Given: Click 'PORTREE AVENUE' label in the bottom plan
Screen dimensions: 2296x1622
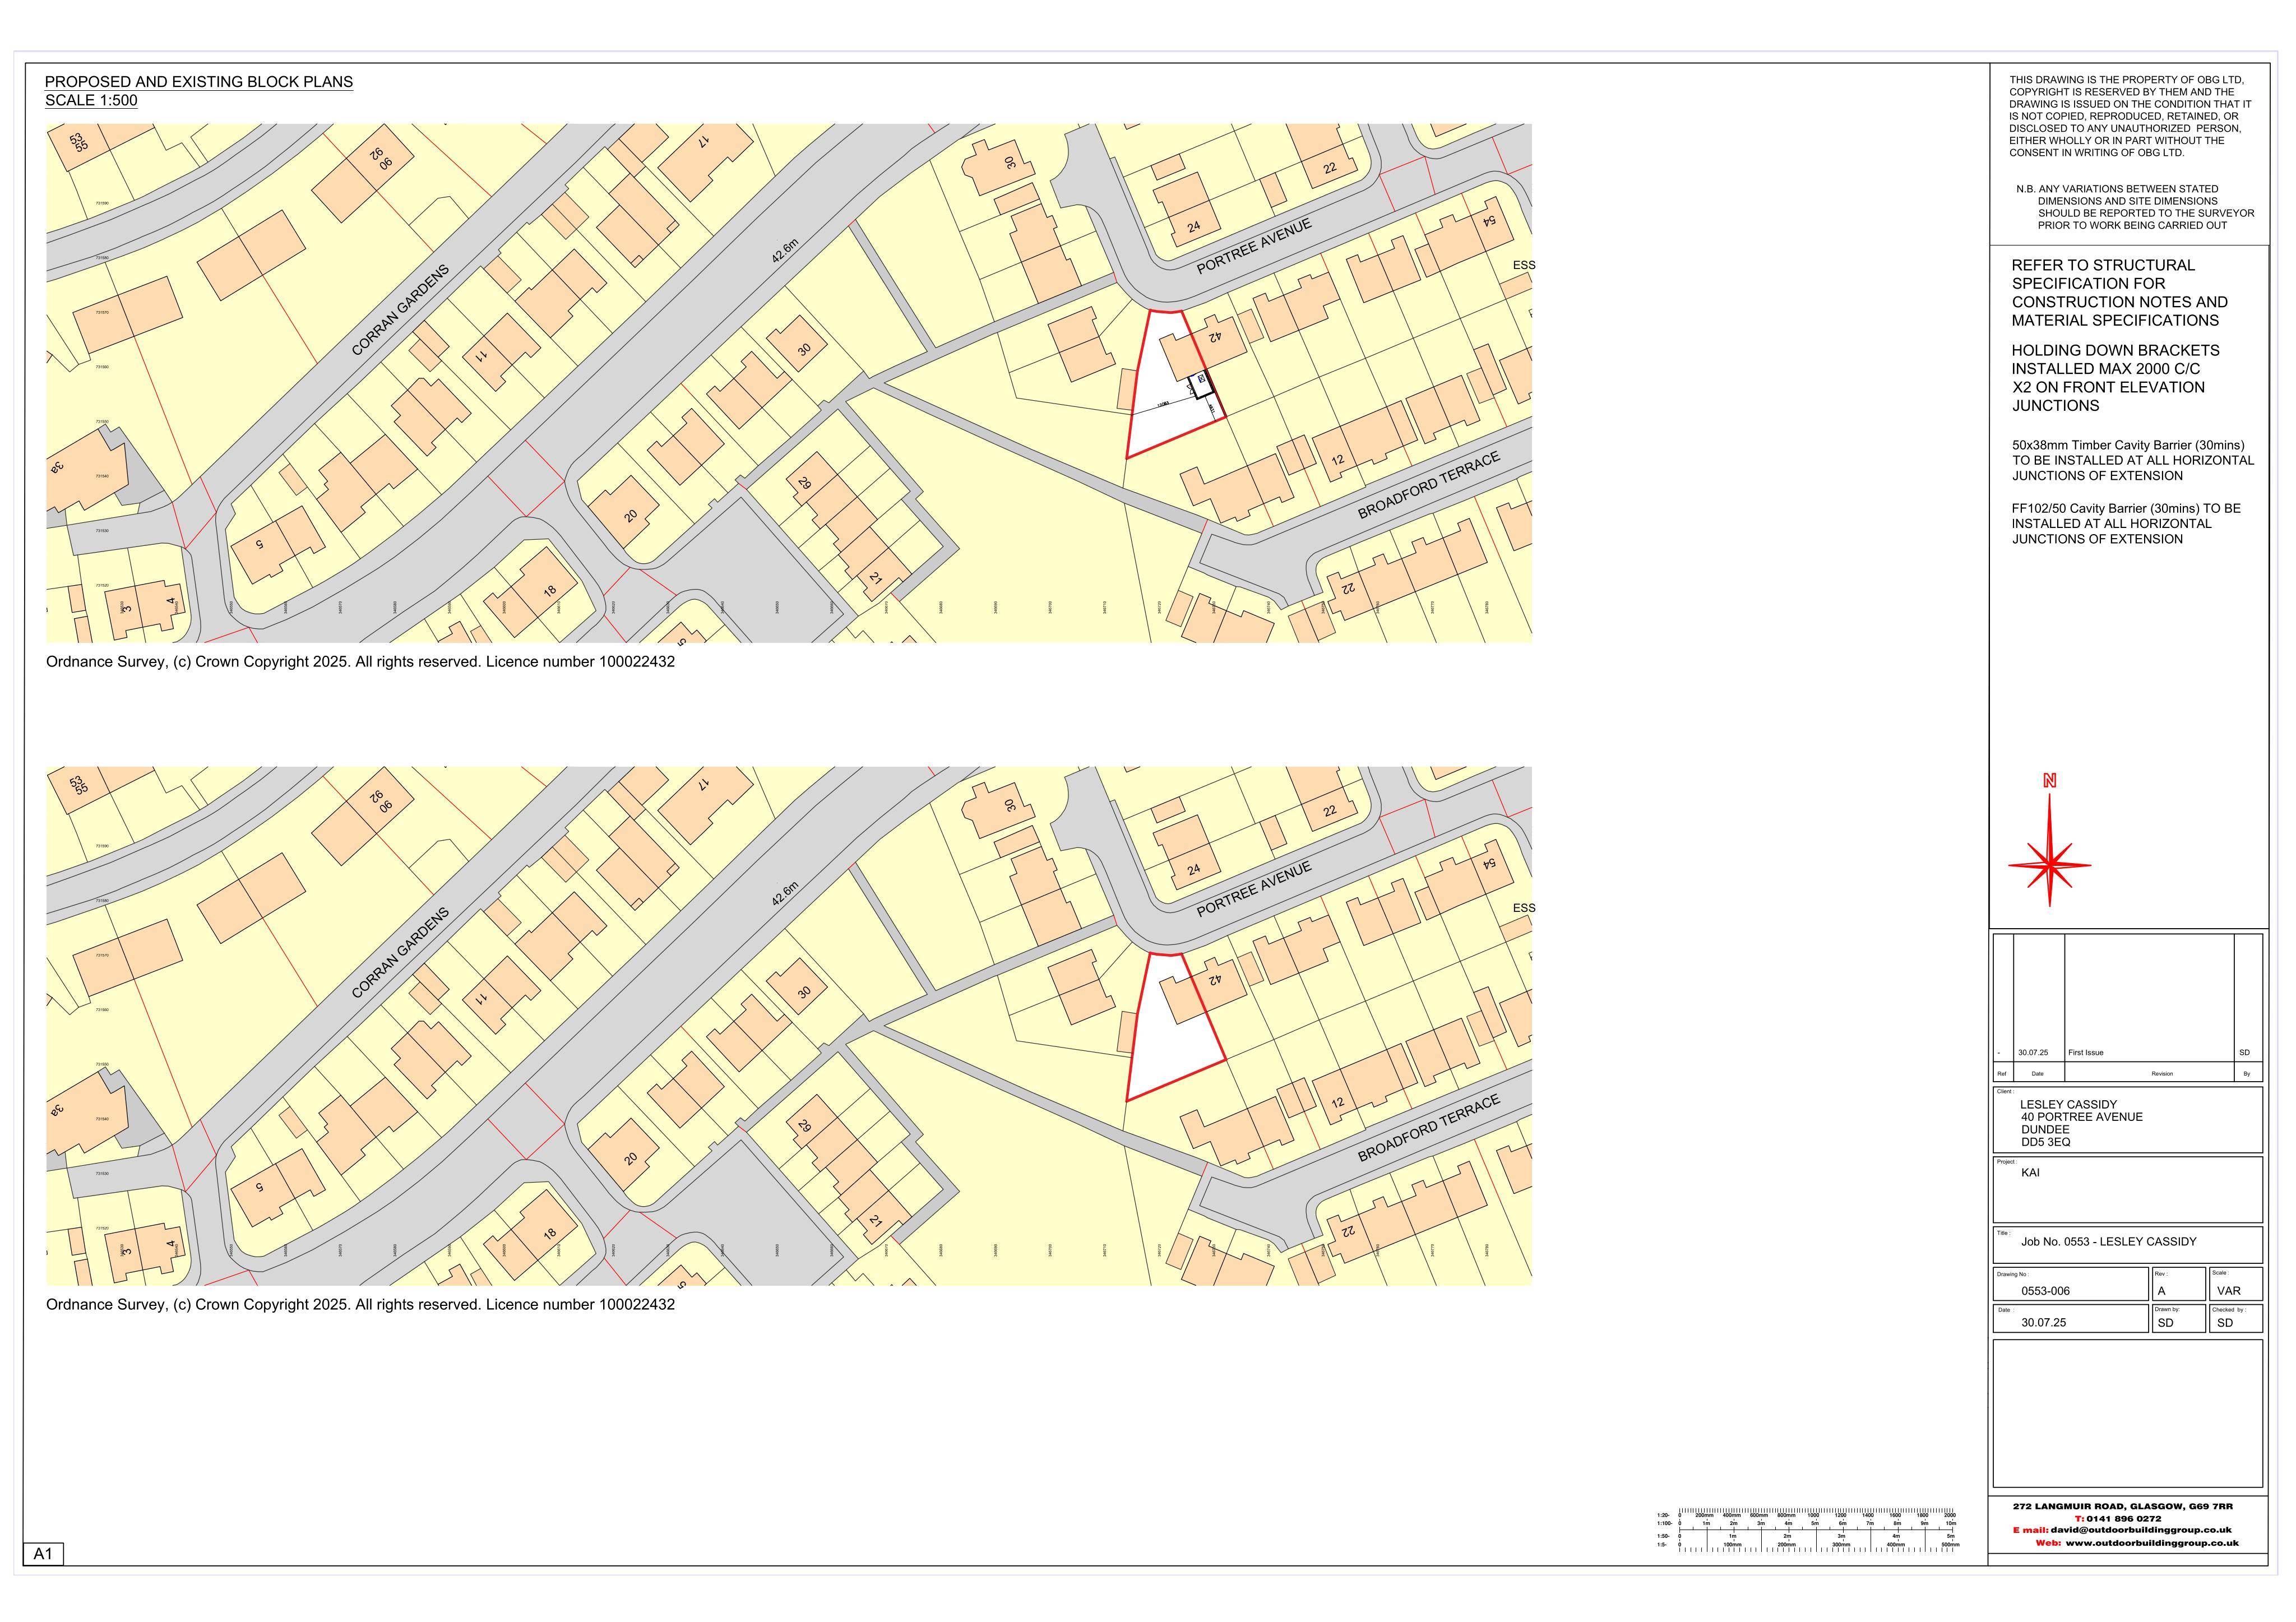Looking at the screenshot, I should click(x=1253, y=889).
